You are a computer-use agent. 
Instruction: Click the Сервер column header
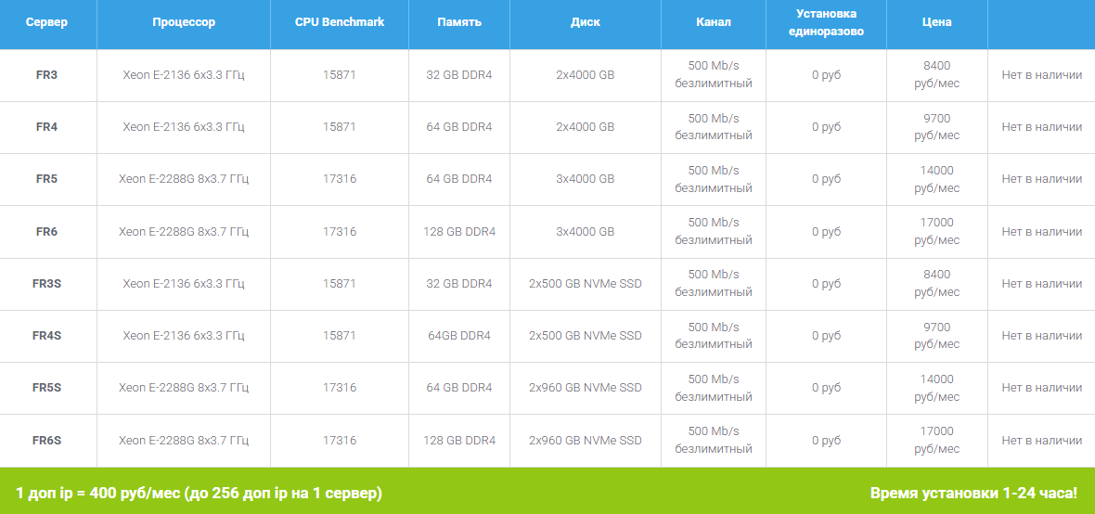coord(46,22)
